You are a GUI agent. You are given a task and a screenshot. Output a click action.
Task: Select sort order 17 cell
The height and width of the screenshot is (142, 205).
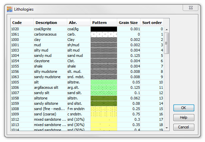[152, 120]
